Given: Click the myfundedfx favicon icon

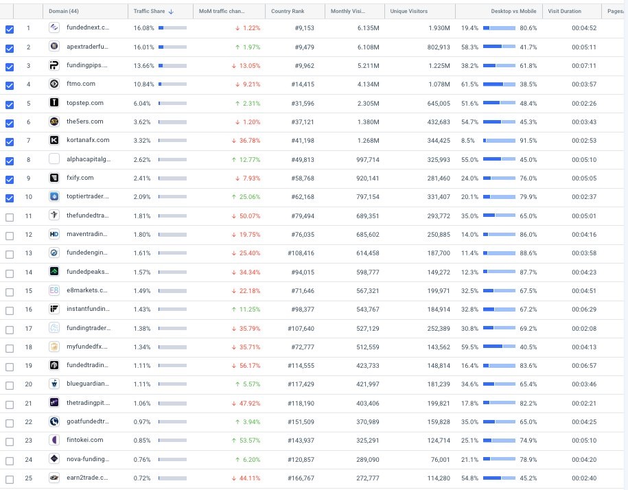Looking at the screenshot, I should pyautogui.click(x=54, y=347).
